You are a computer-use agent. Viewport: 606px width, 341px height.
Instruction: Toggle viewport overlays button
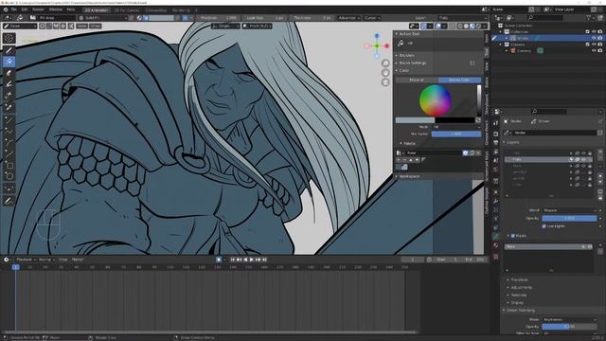(x=437, y=26)
